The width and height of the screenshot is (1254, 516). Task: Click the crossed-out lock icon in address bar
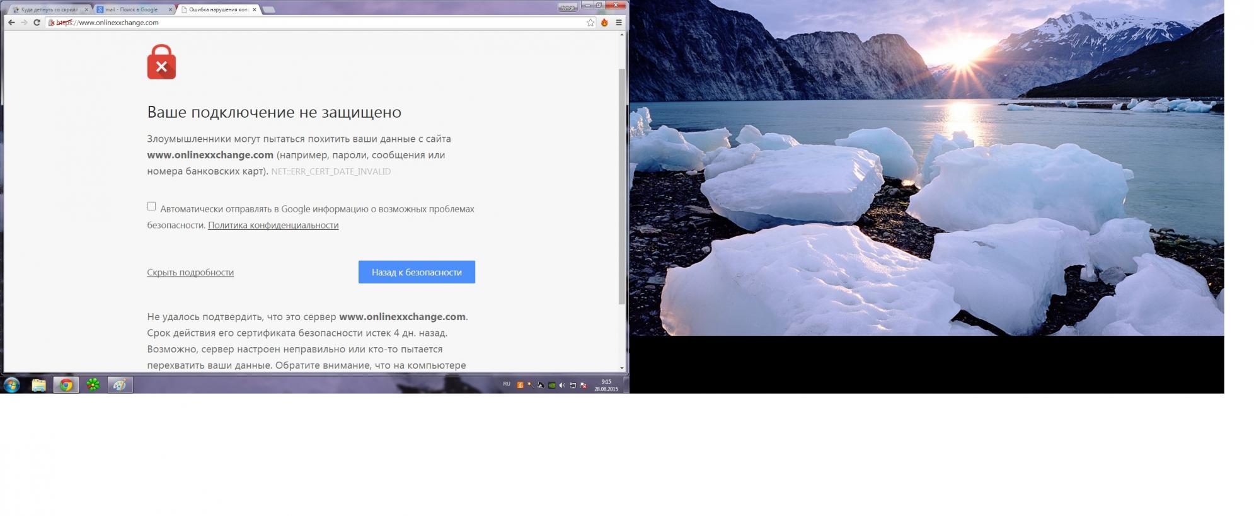click(x=52, y=23)
